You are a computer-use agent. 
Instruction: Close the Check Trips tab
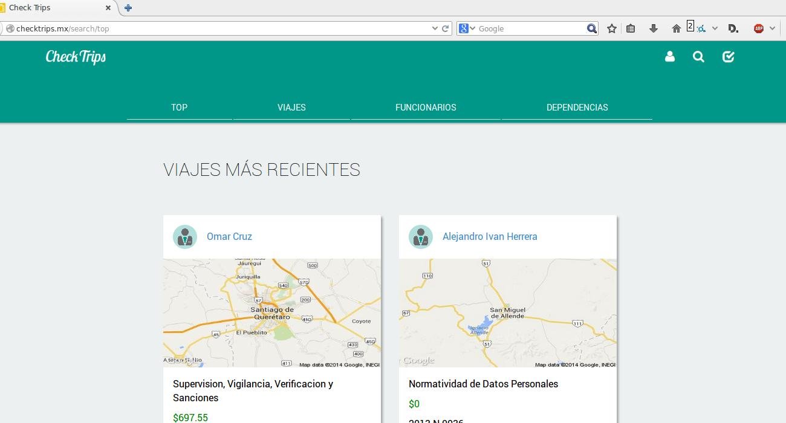tap(109, 8)
